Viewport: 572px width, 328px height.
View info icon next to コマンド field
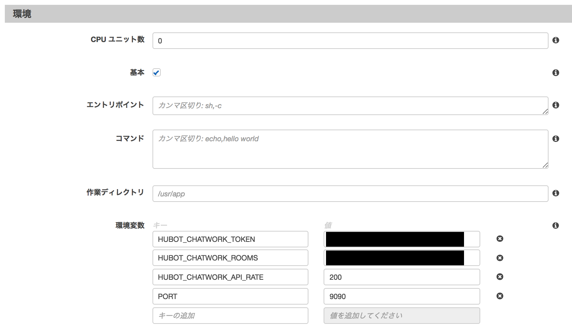click(x=555, y=139)
